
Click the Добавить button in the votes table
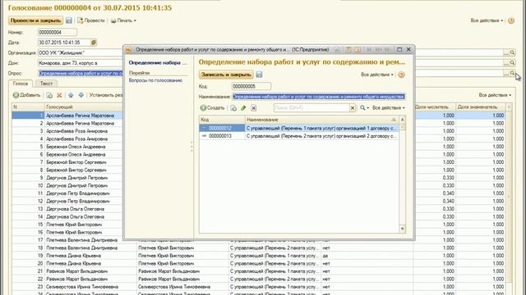(27, 95)
